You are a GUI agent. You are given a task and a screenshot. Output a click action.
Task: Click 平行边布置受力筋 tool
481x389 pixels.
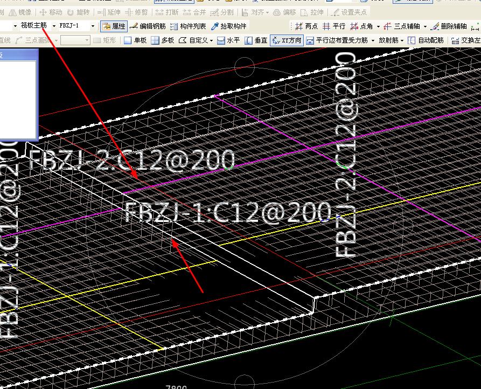coord(337,40)
